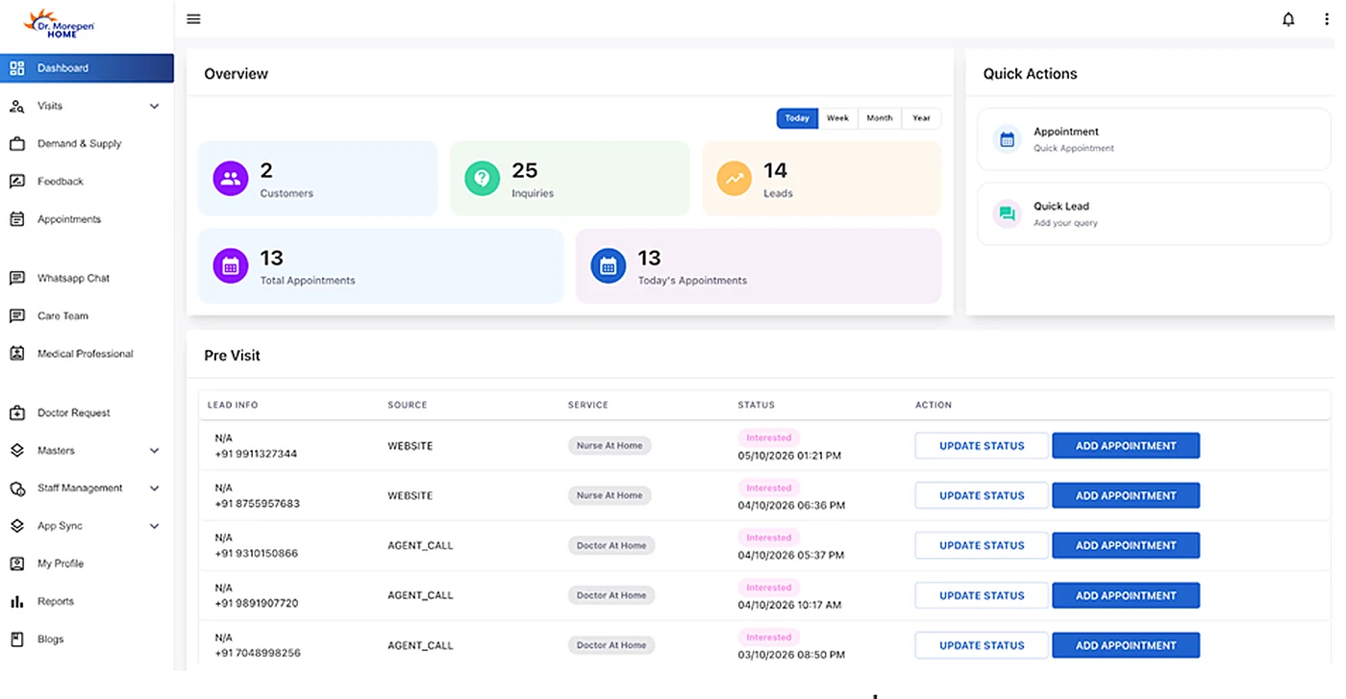Open the notifications bell
1346x699 pixels.
(x=1288, y=19)
